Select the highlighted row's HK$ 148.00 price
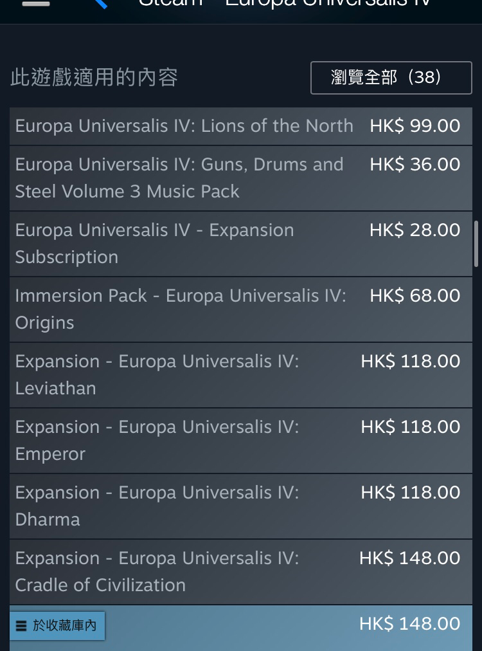 (x=410, y=623)
